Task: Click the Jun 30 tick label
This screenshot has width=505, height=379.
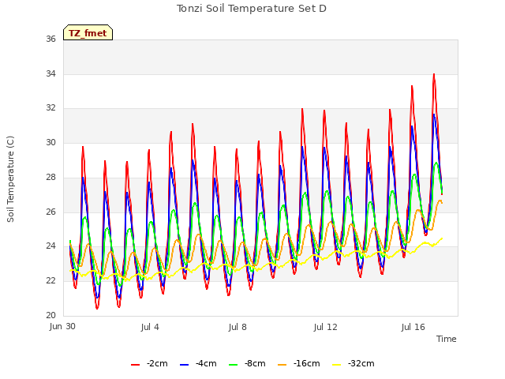Action: [x=62, y=327]
